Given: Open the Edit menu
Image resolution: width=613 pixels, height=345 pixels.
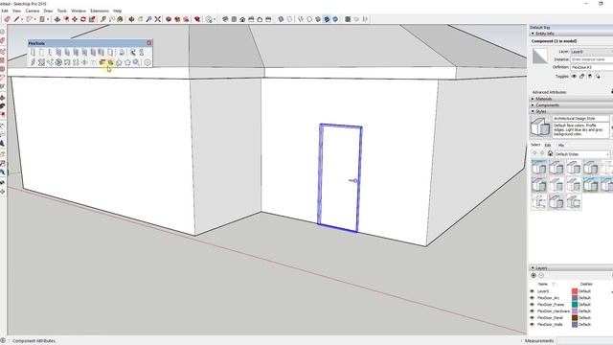Looking at the screenshot, I should tap(4, 11).
